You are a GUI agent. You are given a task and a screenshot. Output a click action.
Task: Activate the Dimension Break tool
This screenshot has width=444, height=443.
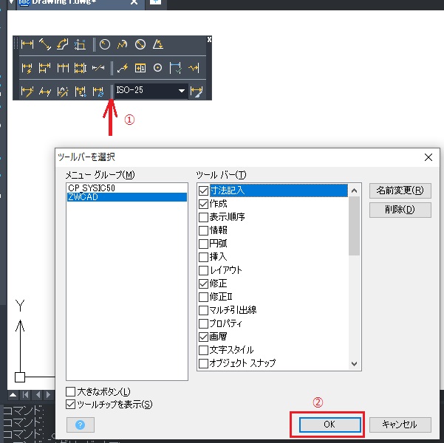point(98,68)
